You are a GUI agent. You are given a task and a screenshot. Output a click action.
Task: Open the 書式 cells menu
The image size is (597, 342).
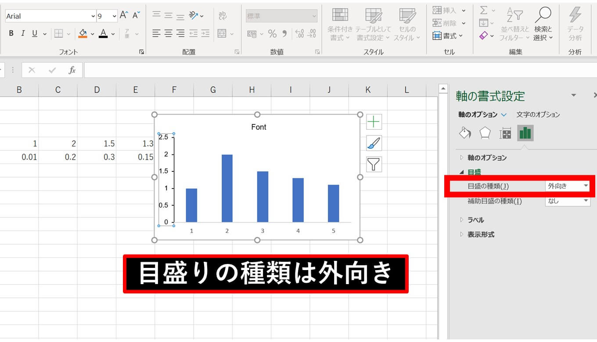448,36
